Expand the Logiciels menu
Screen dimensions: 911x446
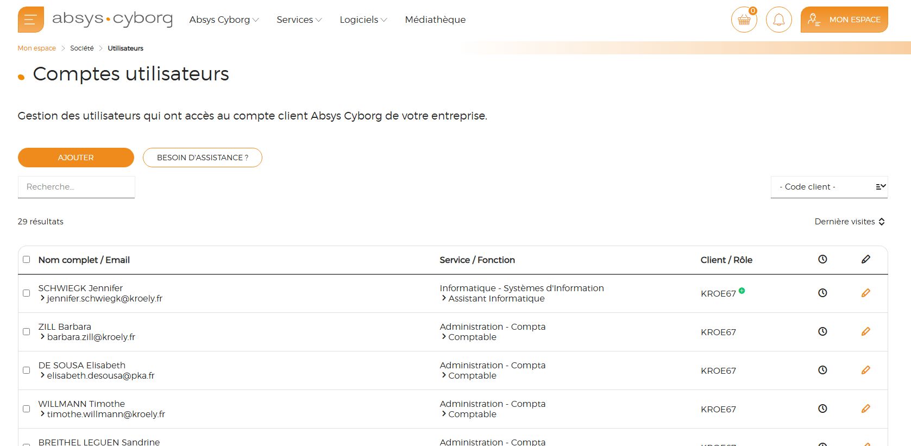pos(363,20)
